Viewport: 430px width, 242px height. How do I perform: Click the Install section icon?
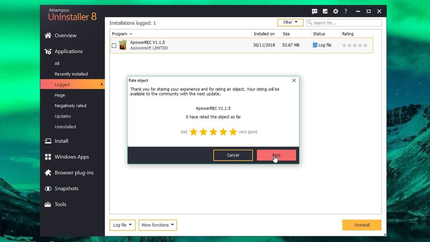point(48,141)
